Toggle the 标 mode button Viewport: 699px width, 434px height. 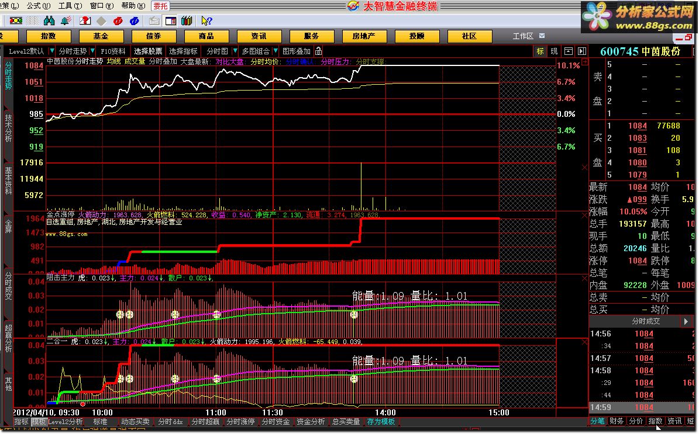tap(540, 51)
